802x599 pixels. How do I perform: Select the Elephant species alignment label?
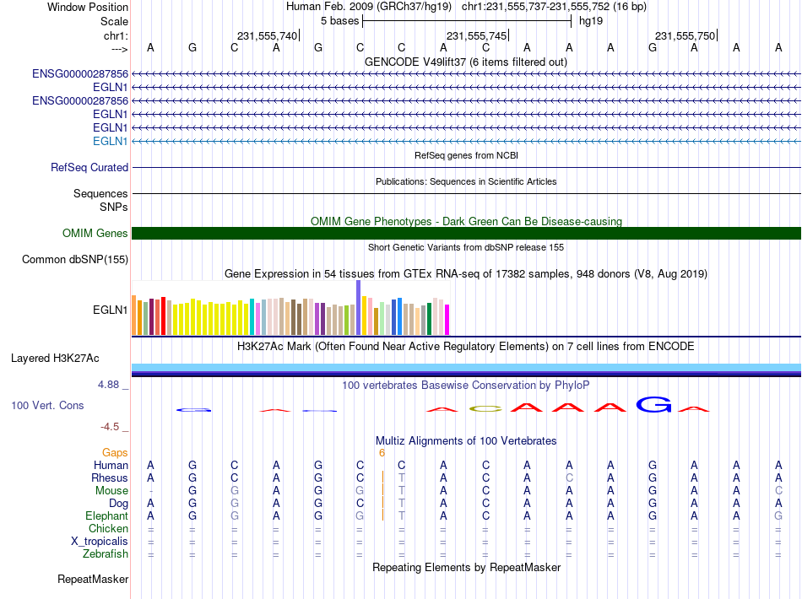point(106,515)
